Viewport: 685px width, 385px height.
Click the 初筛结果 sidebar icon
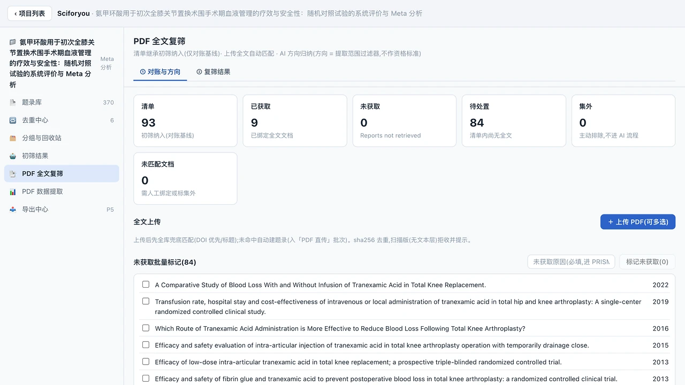13,156
